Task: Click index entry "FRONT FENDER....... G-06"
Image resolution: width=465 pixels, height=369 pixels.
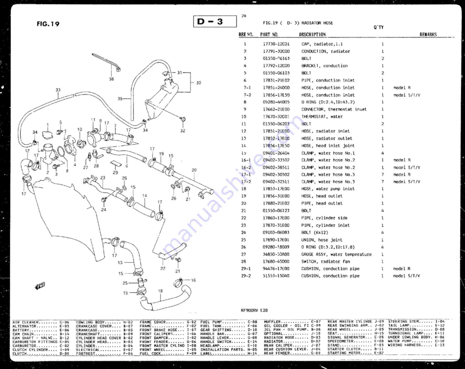Action: pos(168,342)
